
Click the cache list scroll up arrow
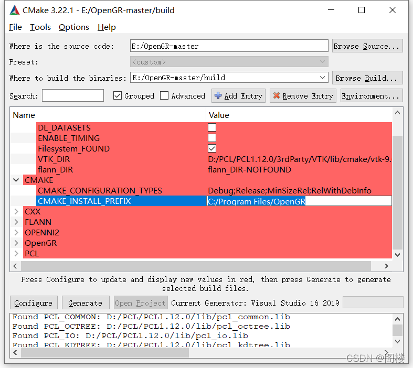(397, 113)
